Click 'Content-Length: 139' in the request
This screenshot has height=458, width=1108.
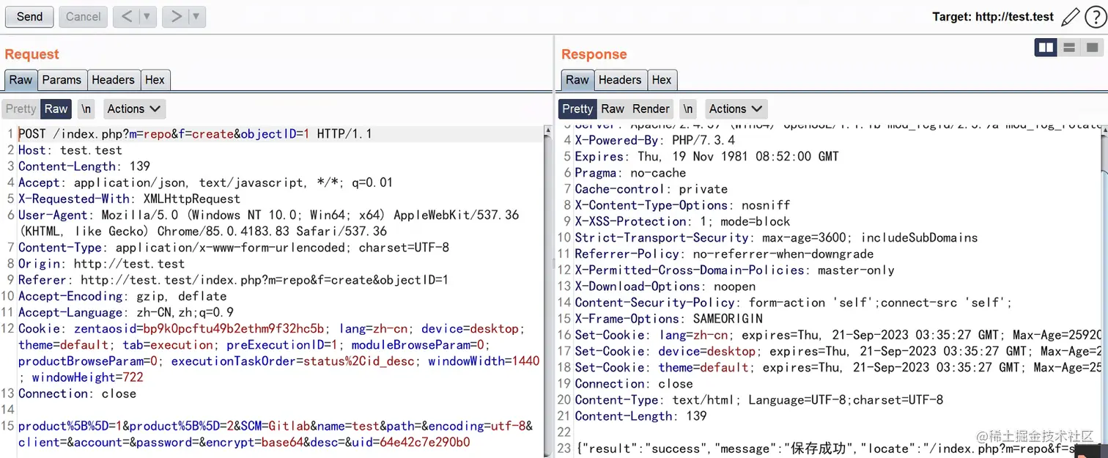coord(84,166)
